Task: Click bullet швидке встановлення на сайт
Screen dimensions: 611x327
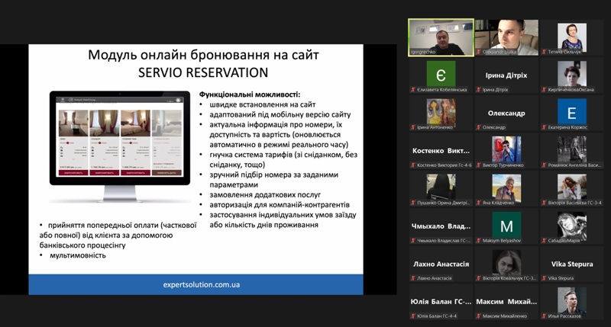Action: coord(262,104)
